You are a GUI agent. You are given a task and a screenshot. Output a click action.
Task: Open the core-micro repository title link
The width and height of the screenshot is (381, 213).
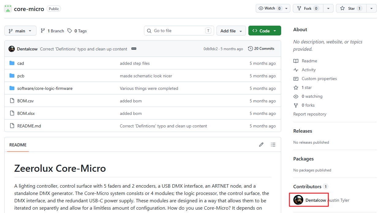29,9
